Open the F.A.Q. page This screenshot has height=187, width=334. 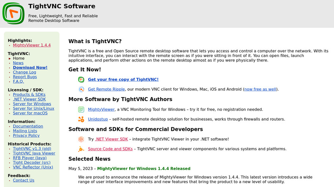pyautogui.click(x=19, y=82)
